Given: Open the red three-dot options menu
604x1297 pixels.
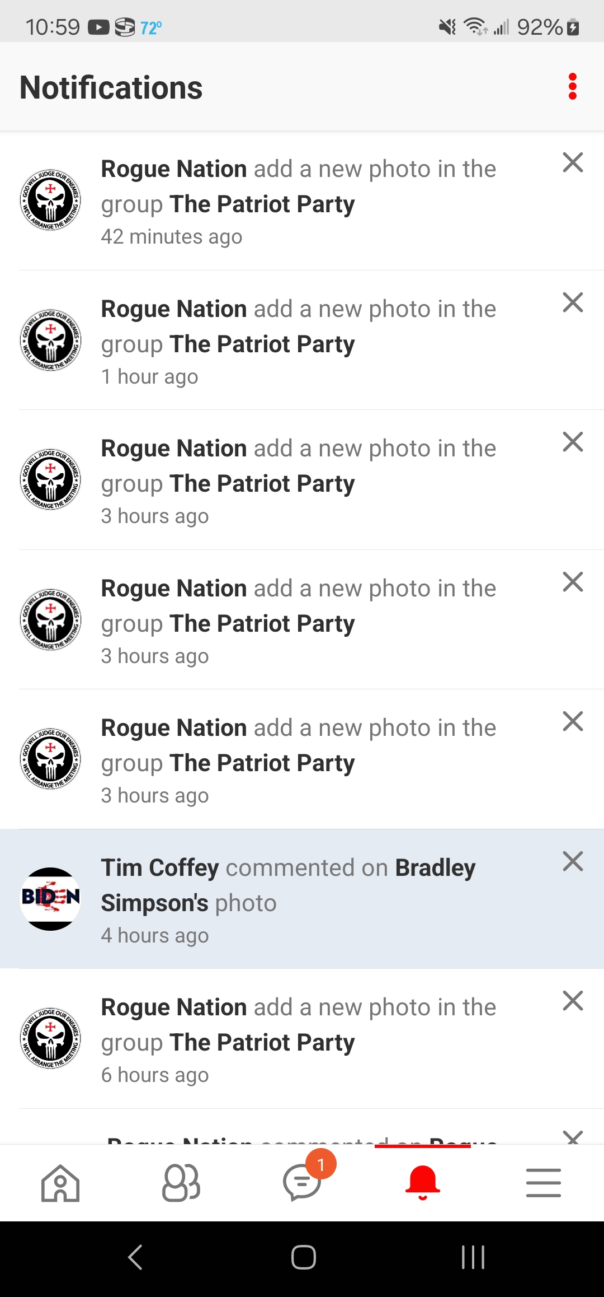Looking at the screenshot, I should tap(572, 87).
